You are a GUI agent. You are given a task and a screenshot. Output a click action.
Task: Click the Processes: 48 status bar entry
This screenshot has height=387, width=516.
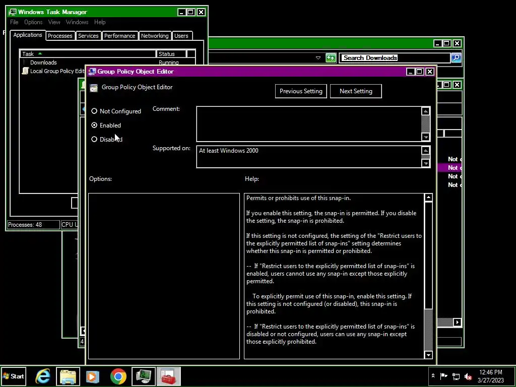(x=33, y=225)
